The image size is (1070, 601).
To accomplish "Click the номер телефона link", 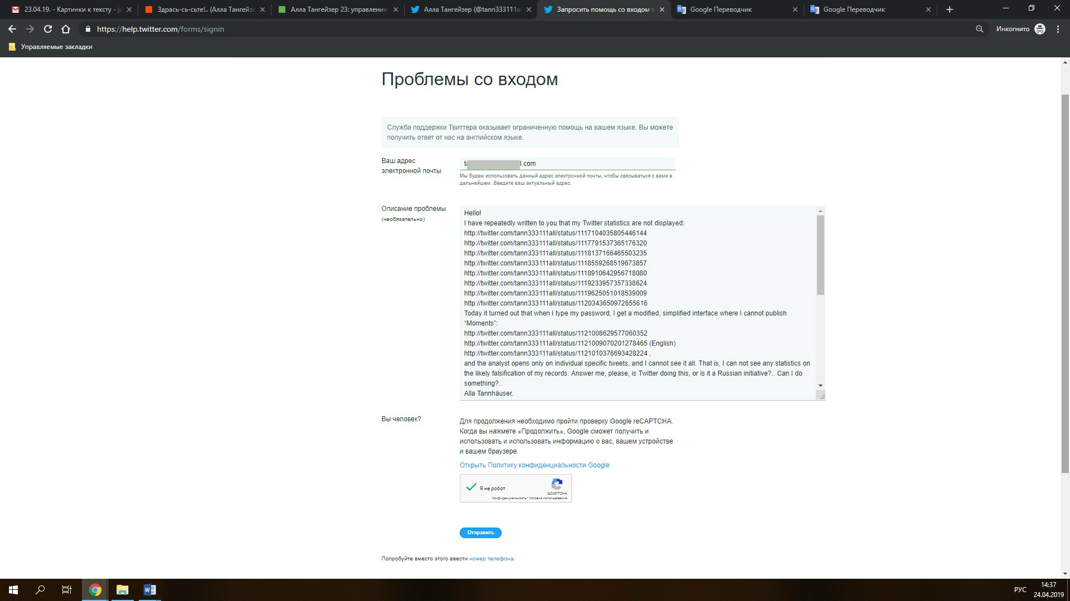I will click(491, 559).
